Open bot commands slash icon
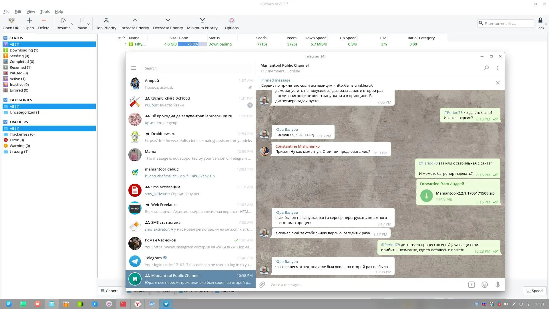549x309 pixels. 472,285
